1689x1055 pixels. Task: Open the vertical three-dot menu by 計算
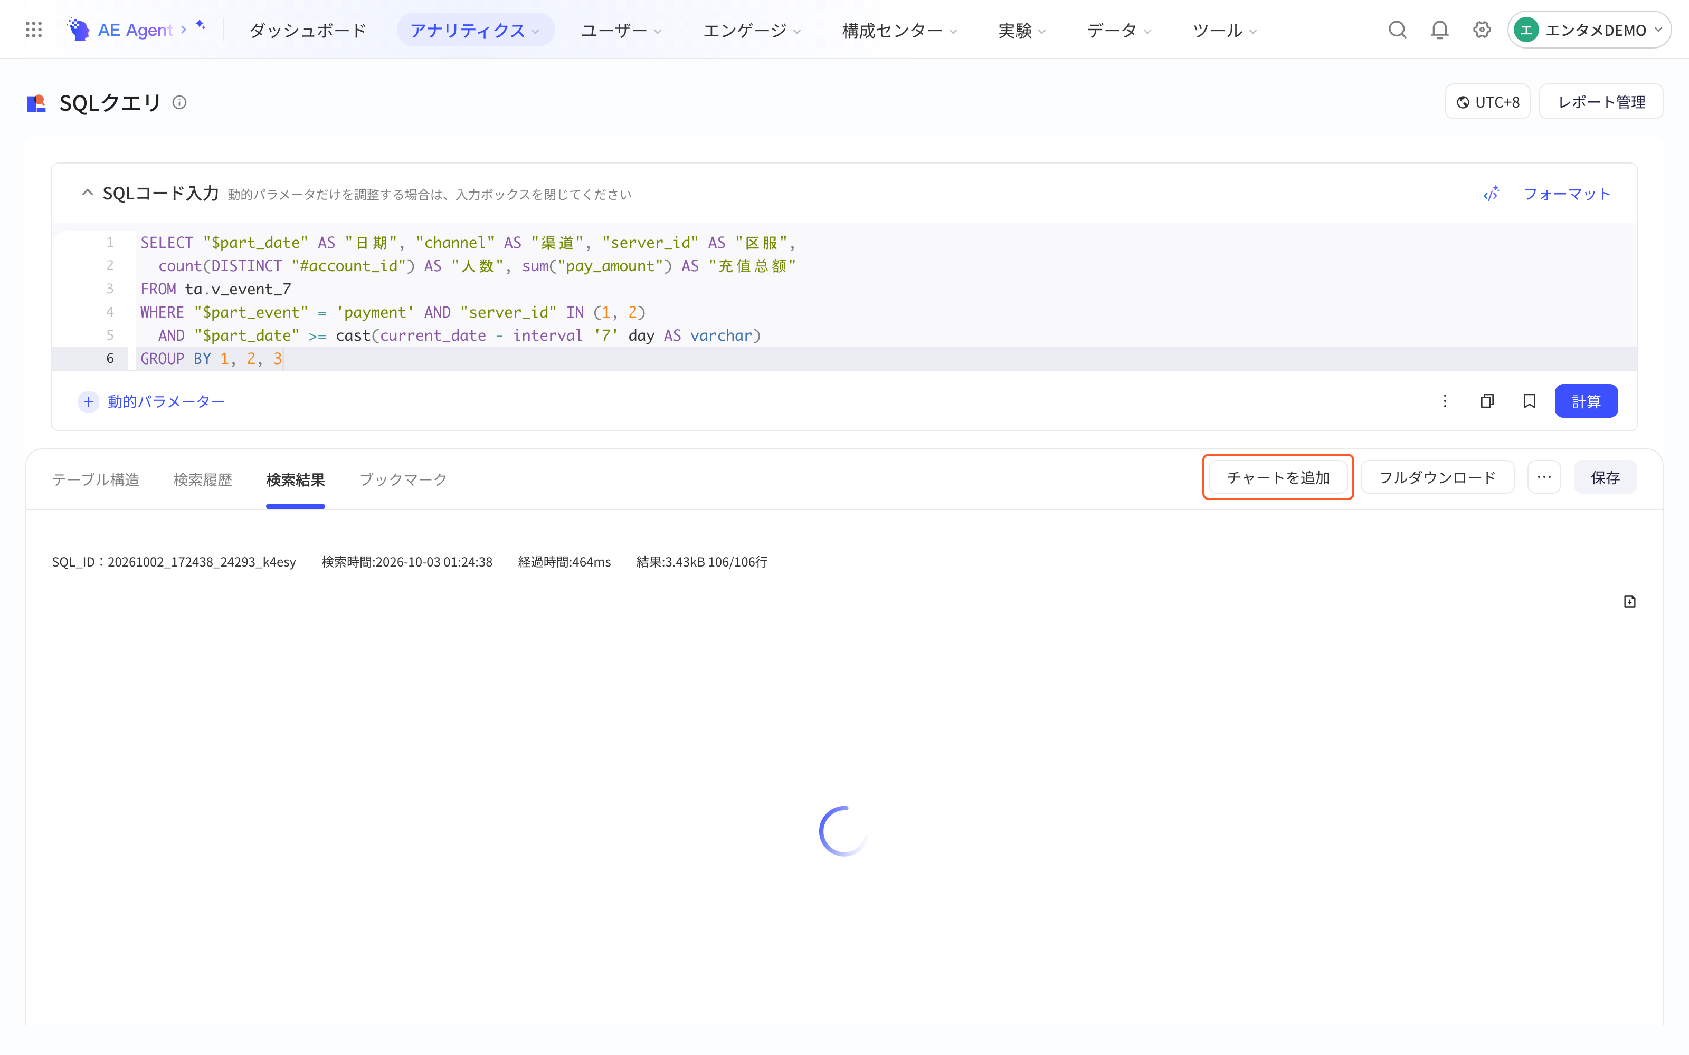pos(1445,400)
